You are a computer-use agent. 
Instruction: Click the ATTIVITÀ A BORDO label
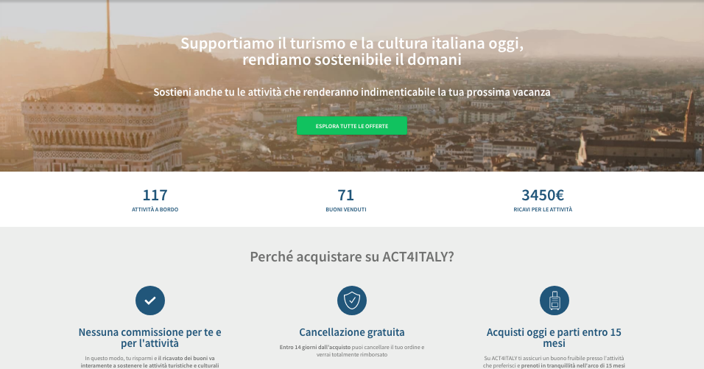(155, 209)
